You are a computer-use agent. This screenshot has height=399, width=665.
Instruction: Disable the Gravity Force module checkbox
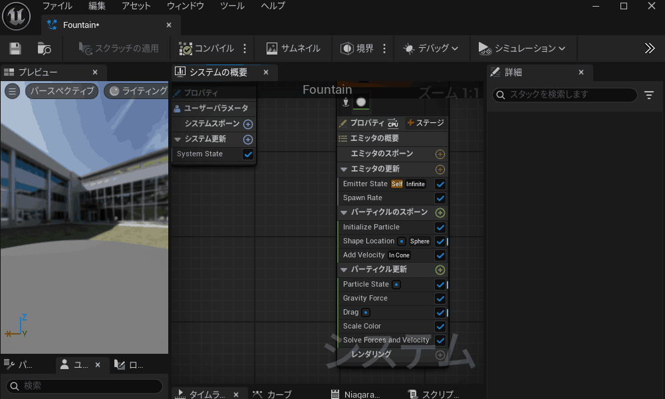pos(440,299)
